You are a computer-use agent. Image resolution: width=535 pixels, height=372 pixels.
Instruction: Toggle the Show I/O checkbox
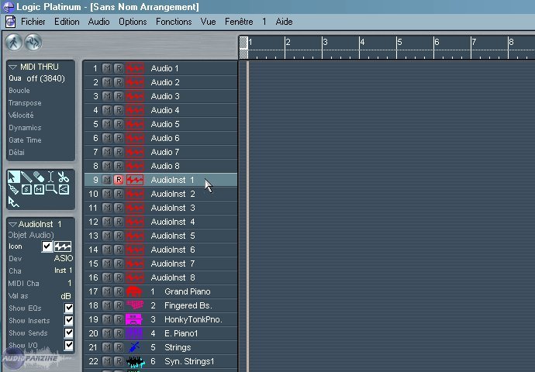click(x=68, y=345)
